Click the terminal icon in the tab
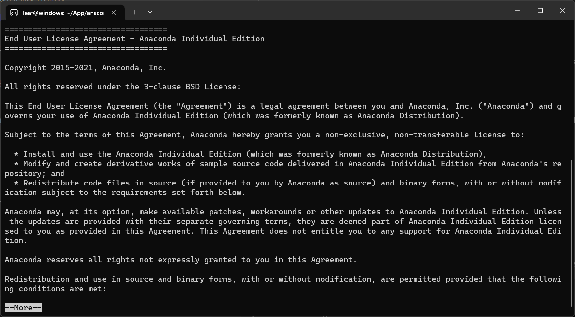This screenshot has height=317, width=575. point(14,13)
